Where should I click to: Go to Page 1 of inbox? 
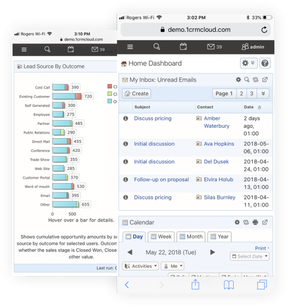pyautogui.click(x=224, y=94)
